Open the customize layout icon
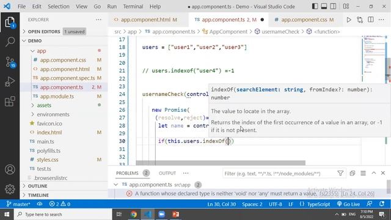The width and height of the screenshot is (391, 220). 346,6
